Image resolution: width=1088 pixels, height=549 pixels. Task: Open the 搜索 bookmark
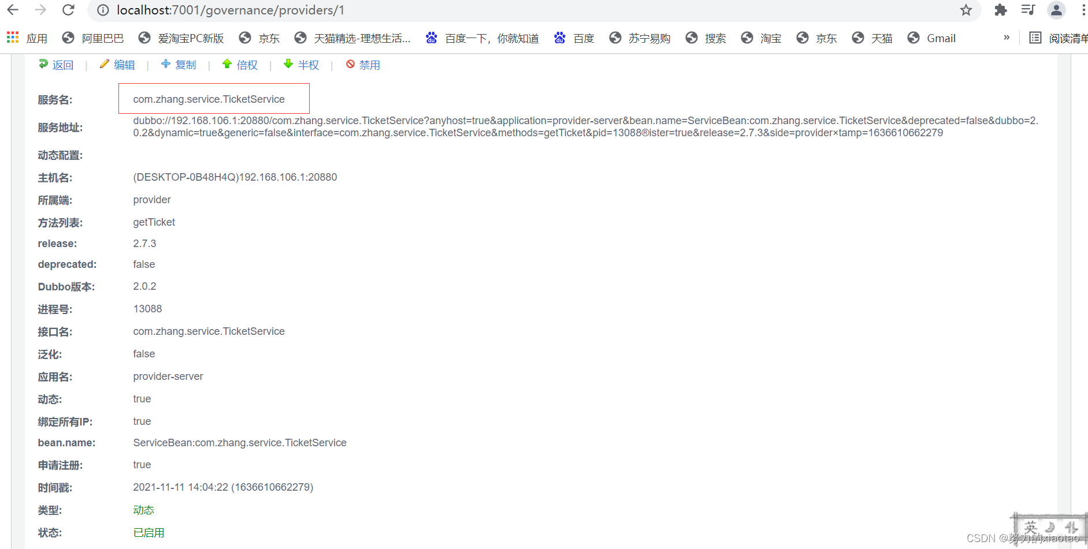click(x=705, y=38)
